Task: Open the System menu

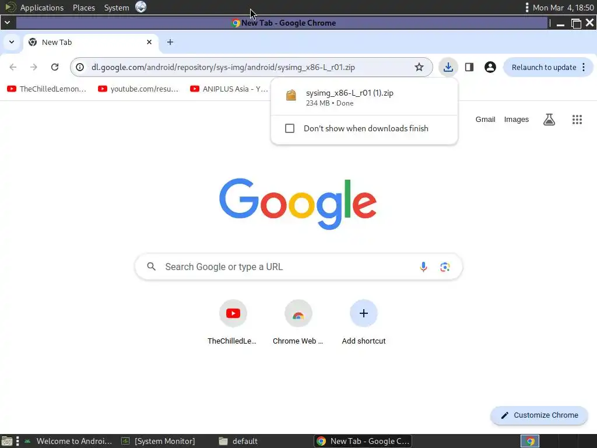Action: click(x=117, y=8)
